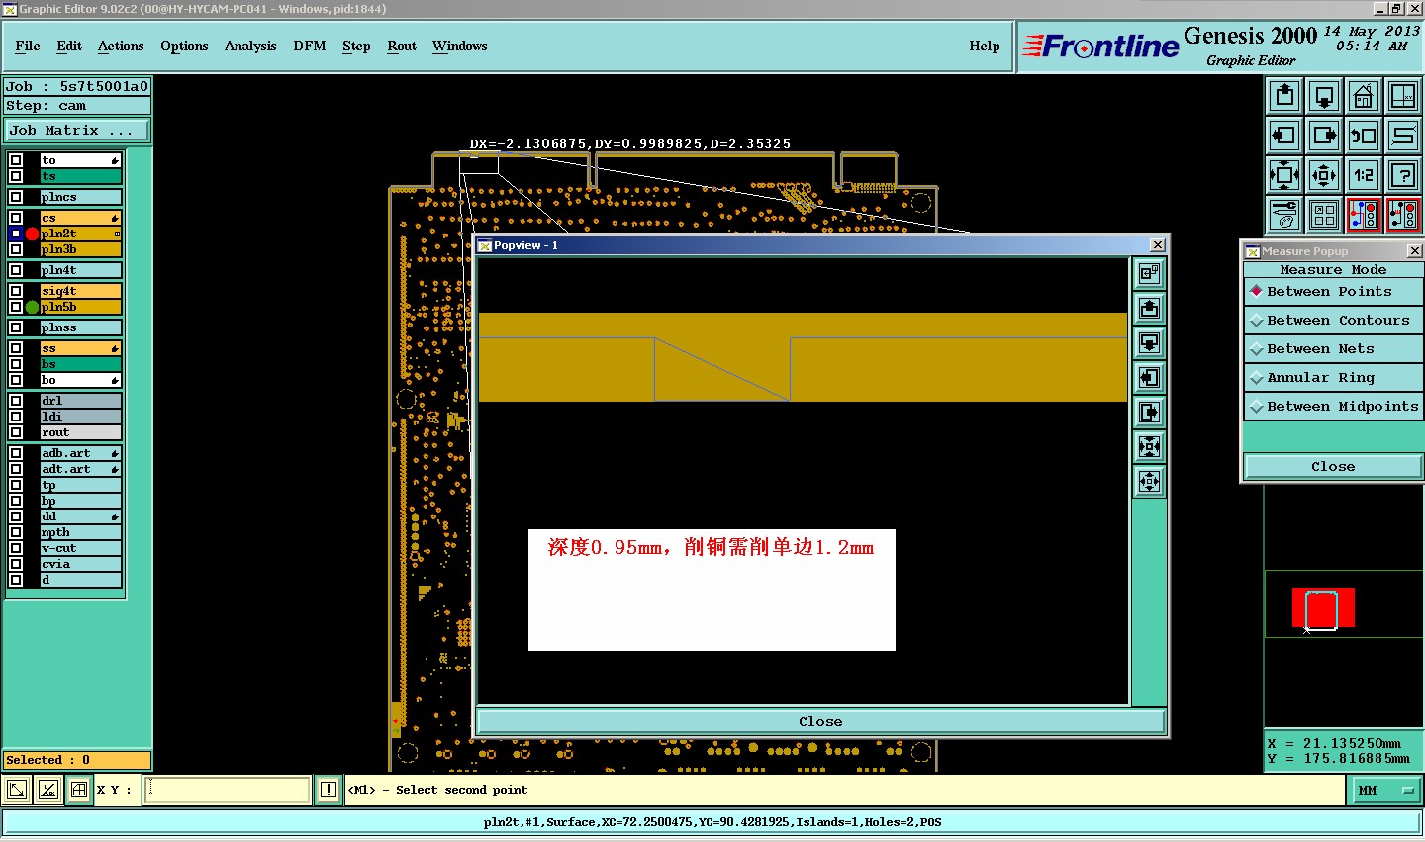Click the red board overview thumbnail
Image resolution: width=1425 pixels, height=842 pixels.
coord(1323,608)
